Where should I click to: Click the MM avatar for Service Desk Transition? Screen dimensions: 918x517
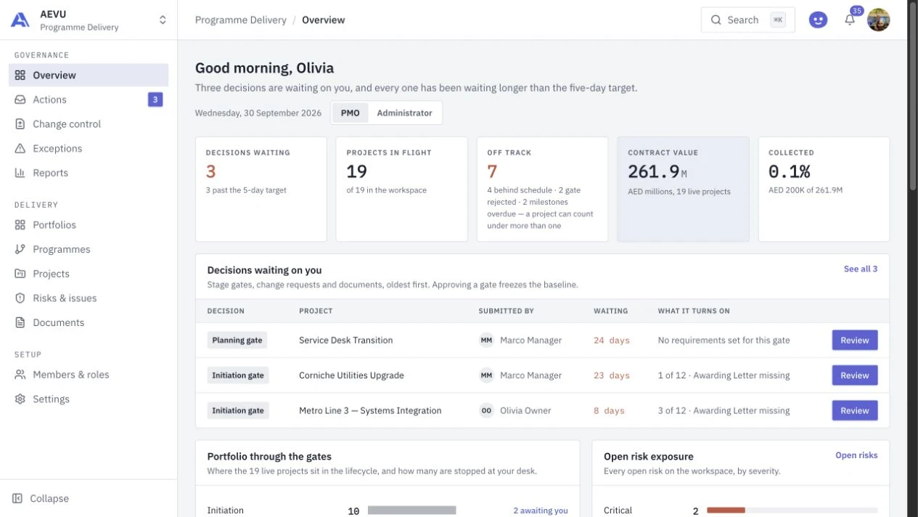tap(486, 340)
